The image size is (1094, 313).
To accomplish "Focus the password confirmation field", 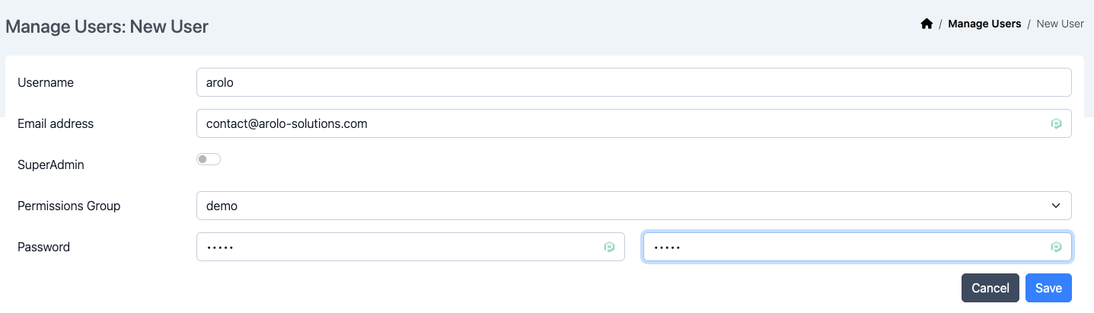I will (x=845, y=247).
